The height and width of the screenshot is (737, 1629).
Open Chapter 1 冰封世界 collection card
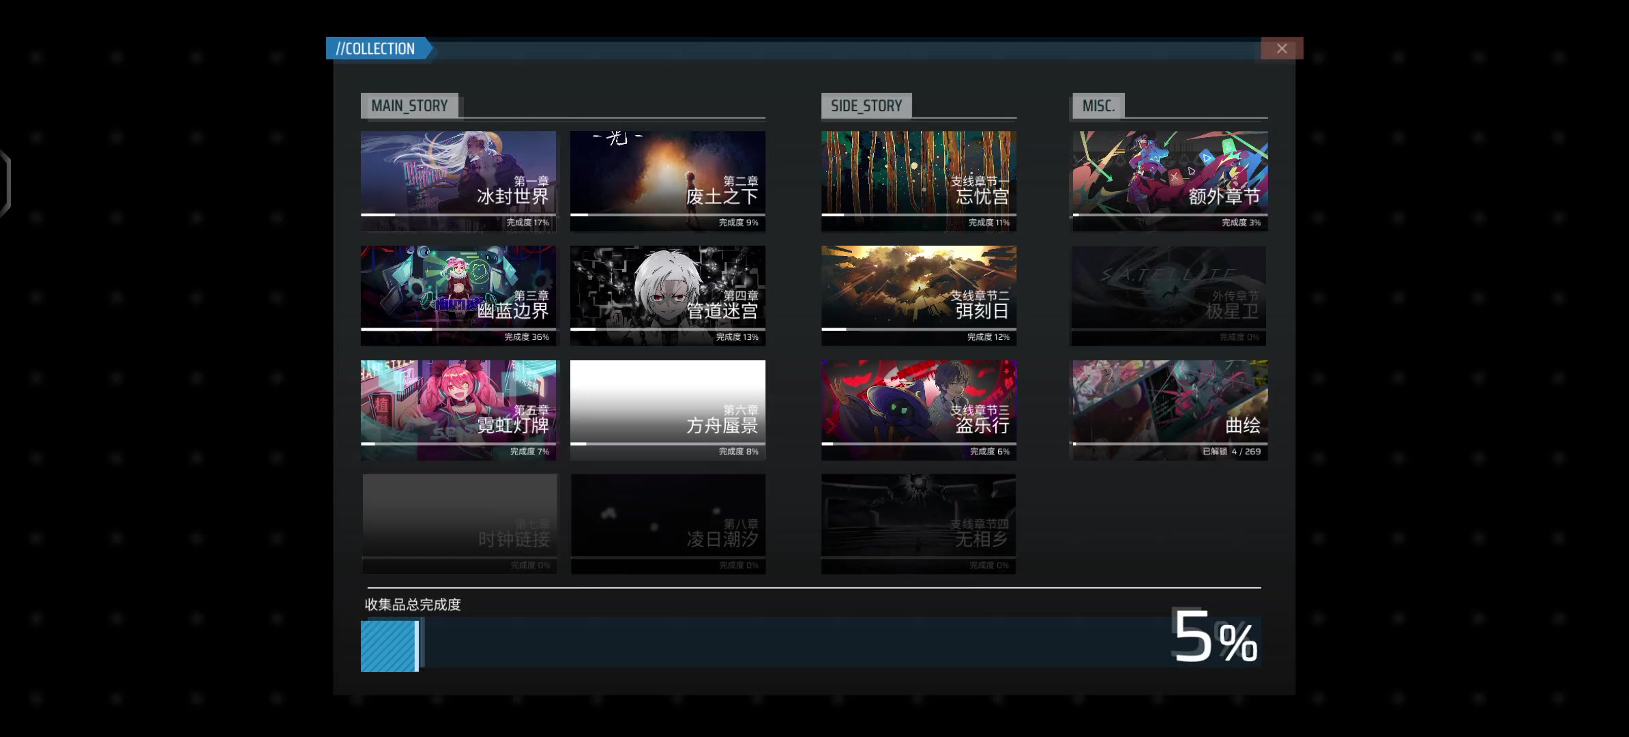(458, 181)
